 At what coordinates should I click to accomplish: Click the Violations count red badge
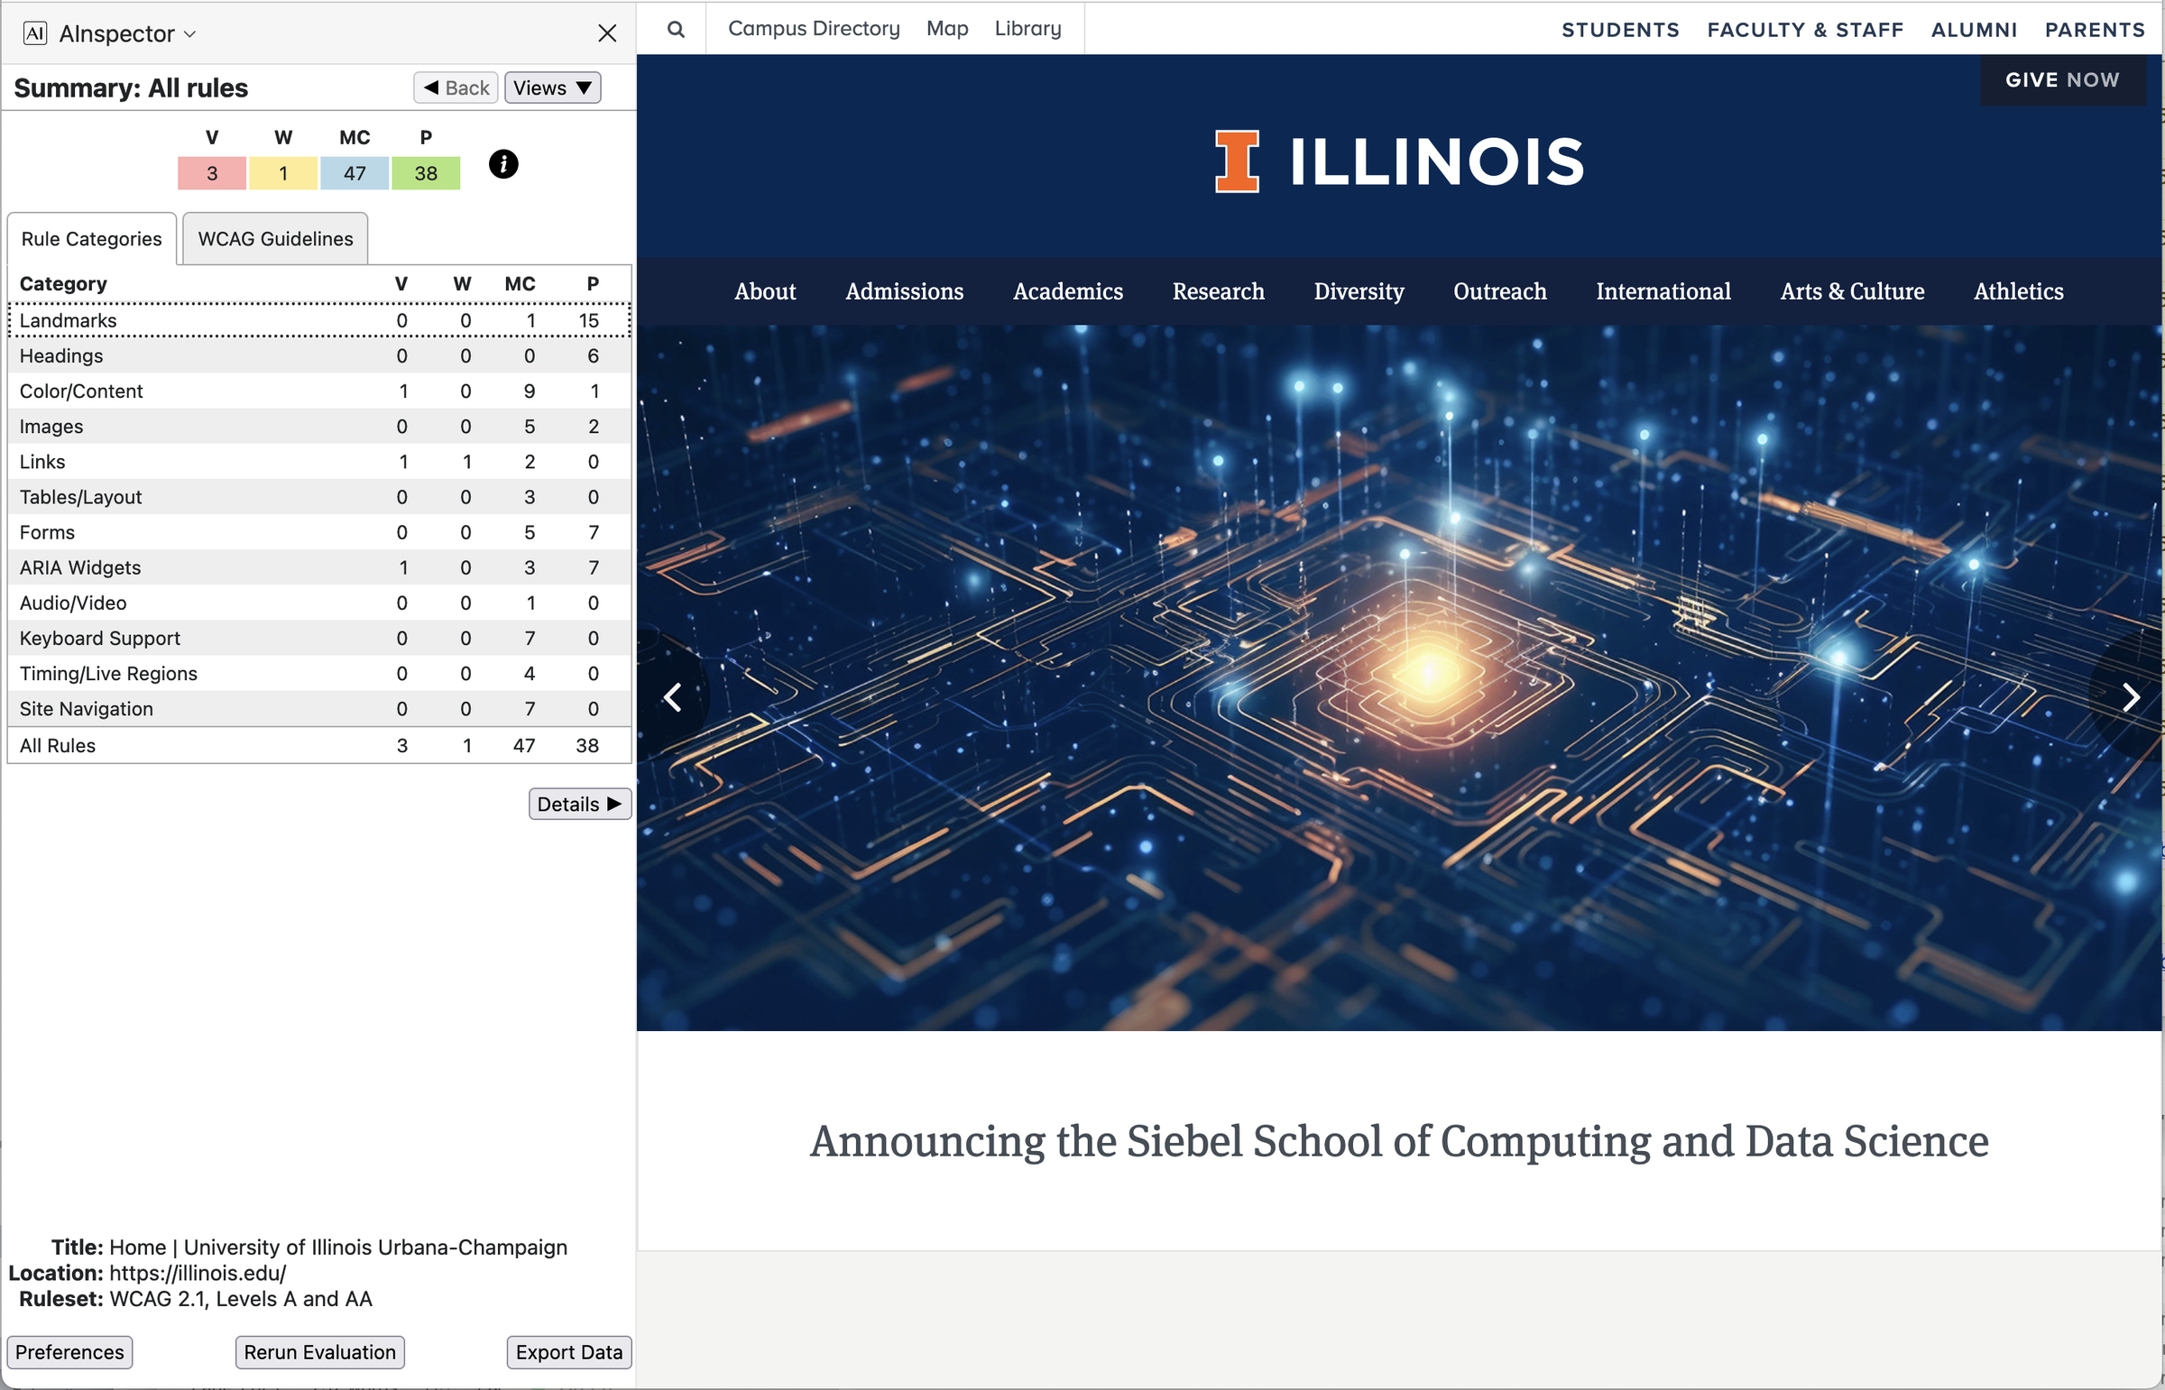pyautogui.click(x=211, y=173)
